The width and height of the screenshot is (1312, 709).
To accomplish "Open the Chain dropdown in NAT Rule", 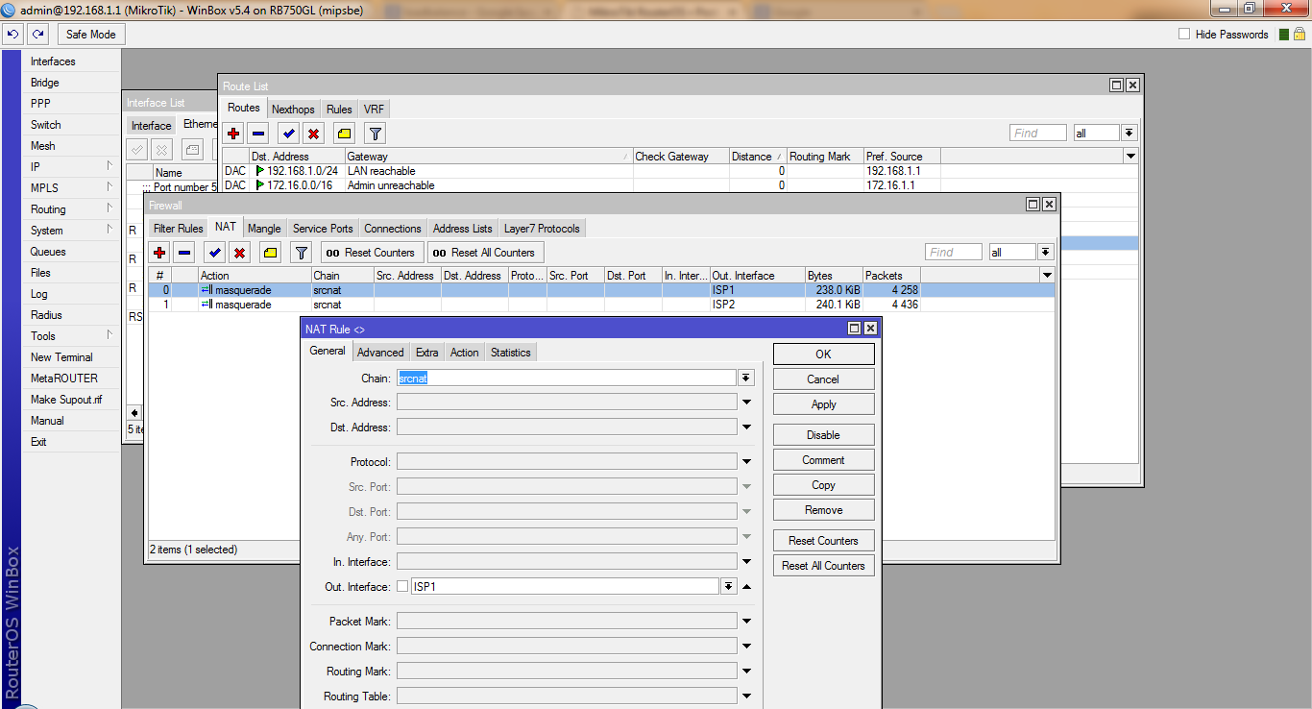I will 746,378.
